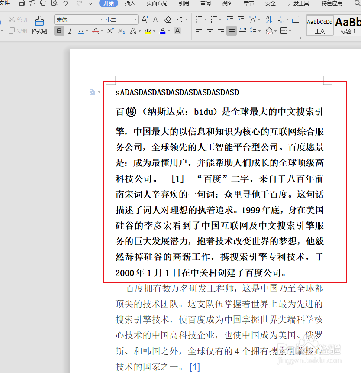The image size is (361, 373).
Task: Toggle Justify paragraph alignment
Action: (232, 31)
